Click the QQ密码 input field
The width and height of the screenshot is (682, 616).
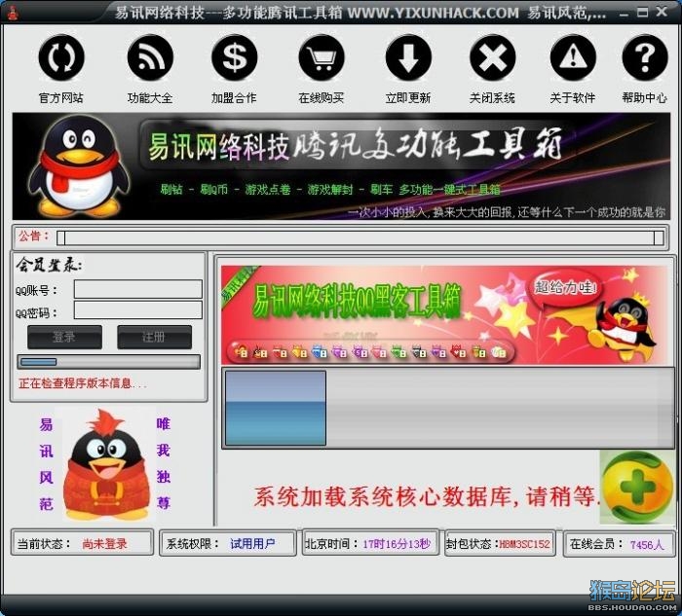138,310
